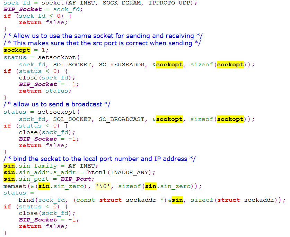Click the htonl function call
Viewport: 290px width, 237px height.
97,172
